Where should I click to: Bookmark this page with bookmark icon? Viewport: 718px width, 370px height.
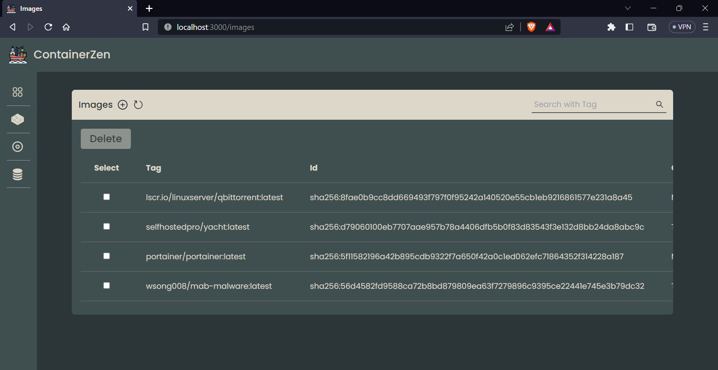(145, 27)
